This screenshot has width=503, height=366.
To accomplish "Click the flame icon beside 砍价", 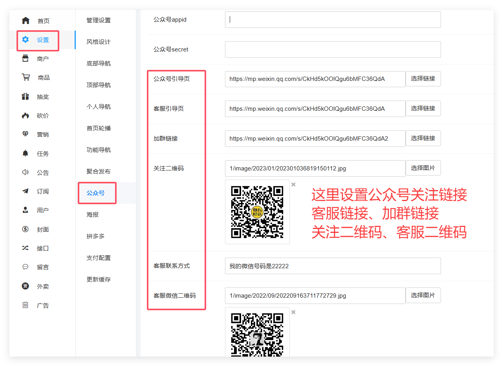I will [26, 115].
